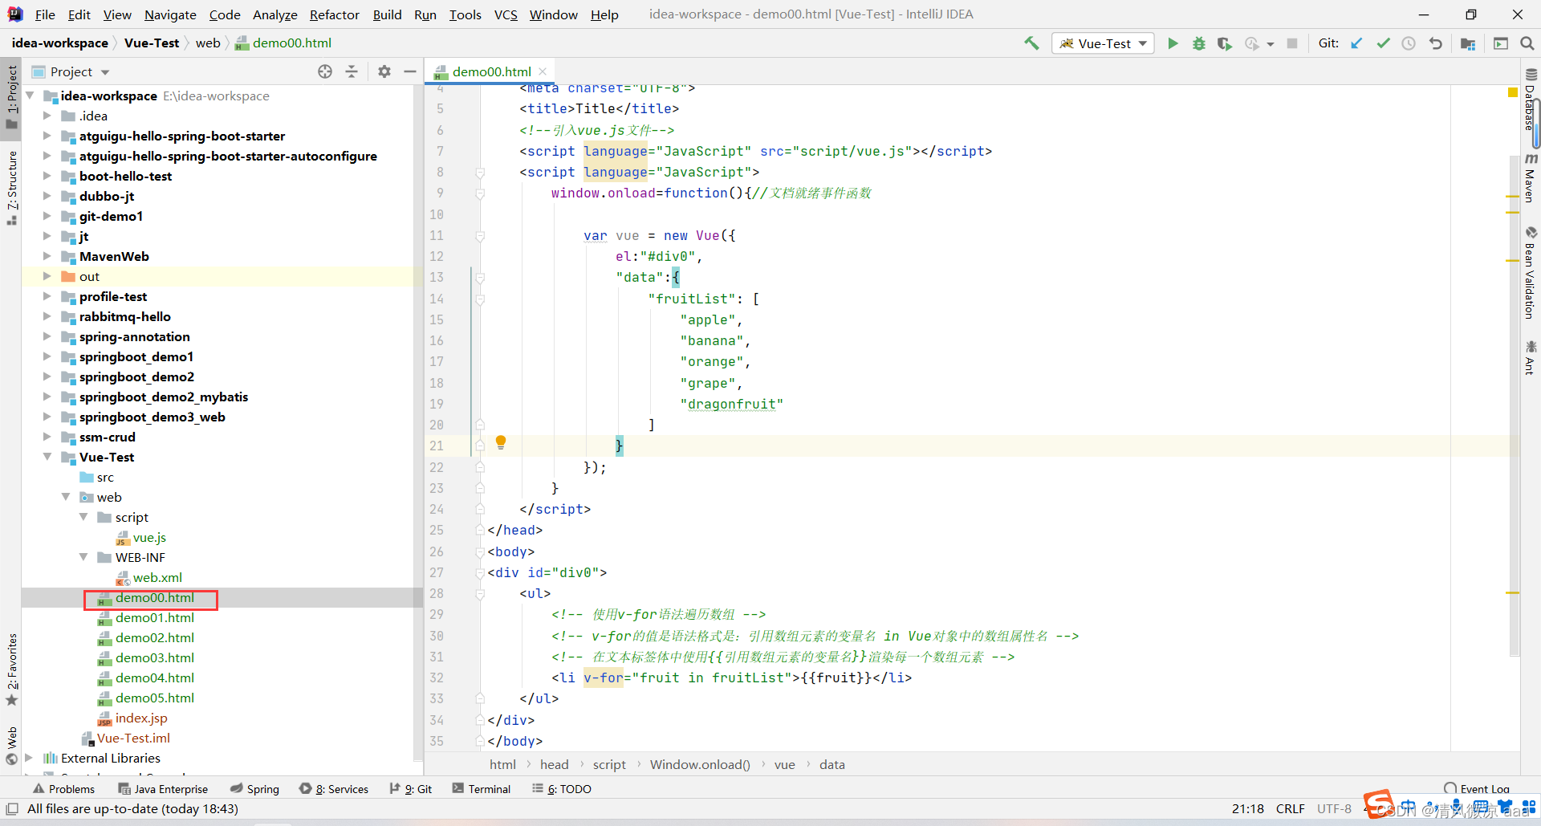The width and height of the screenshot is (1541, 826).
Task: Open the Problems tool window
Action: point(63,789)
